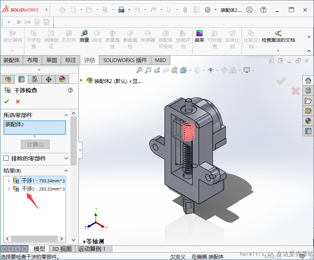Screen dimensions: 314x260
Task: Collapse the Selected Components (所选零部件) section
Action: (x=66, y=115)
